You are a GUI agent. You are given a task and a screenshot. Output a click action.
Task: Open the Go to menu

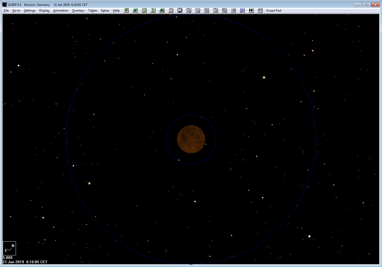16,11
